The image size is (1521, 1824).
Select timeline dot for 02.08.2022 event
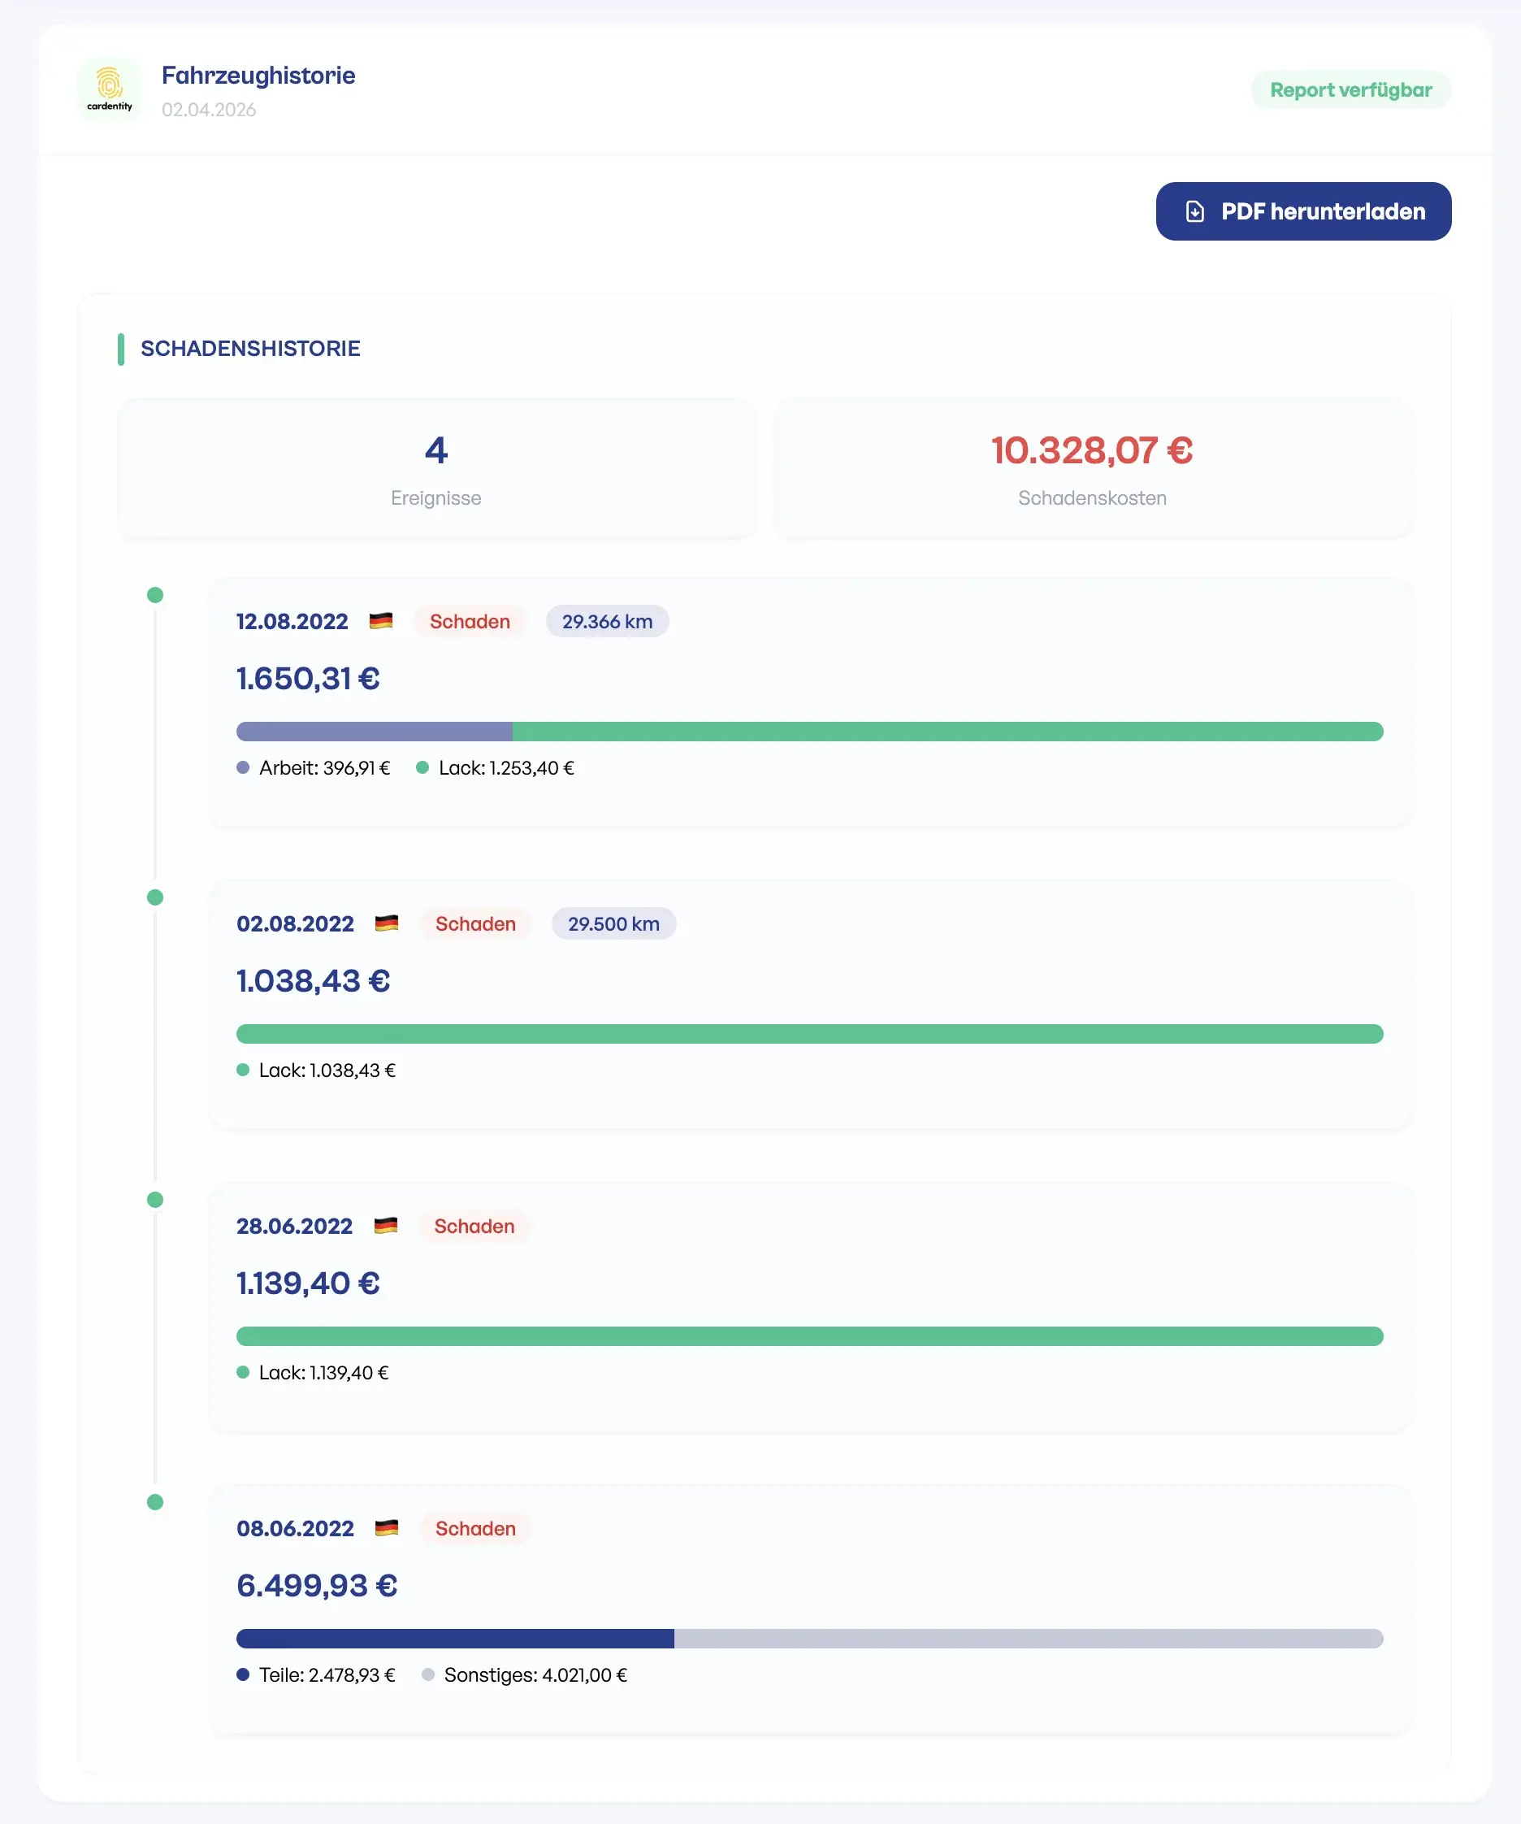click(155, 897)
